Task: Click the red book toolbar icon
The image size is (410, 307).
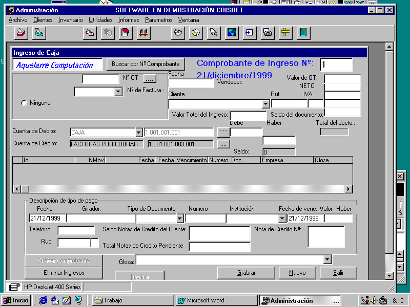Action: coord(125,33)
